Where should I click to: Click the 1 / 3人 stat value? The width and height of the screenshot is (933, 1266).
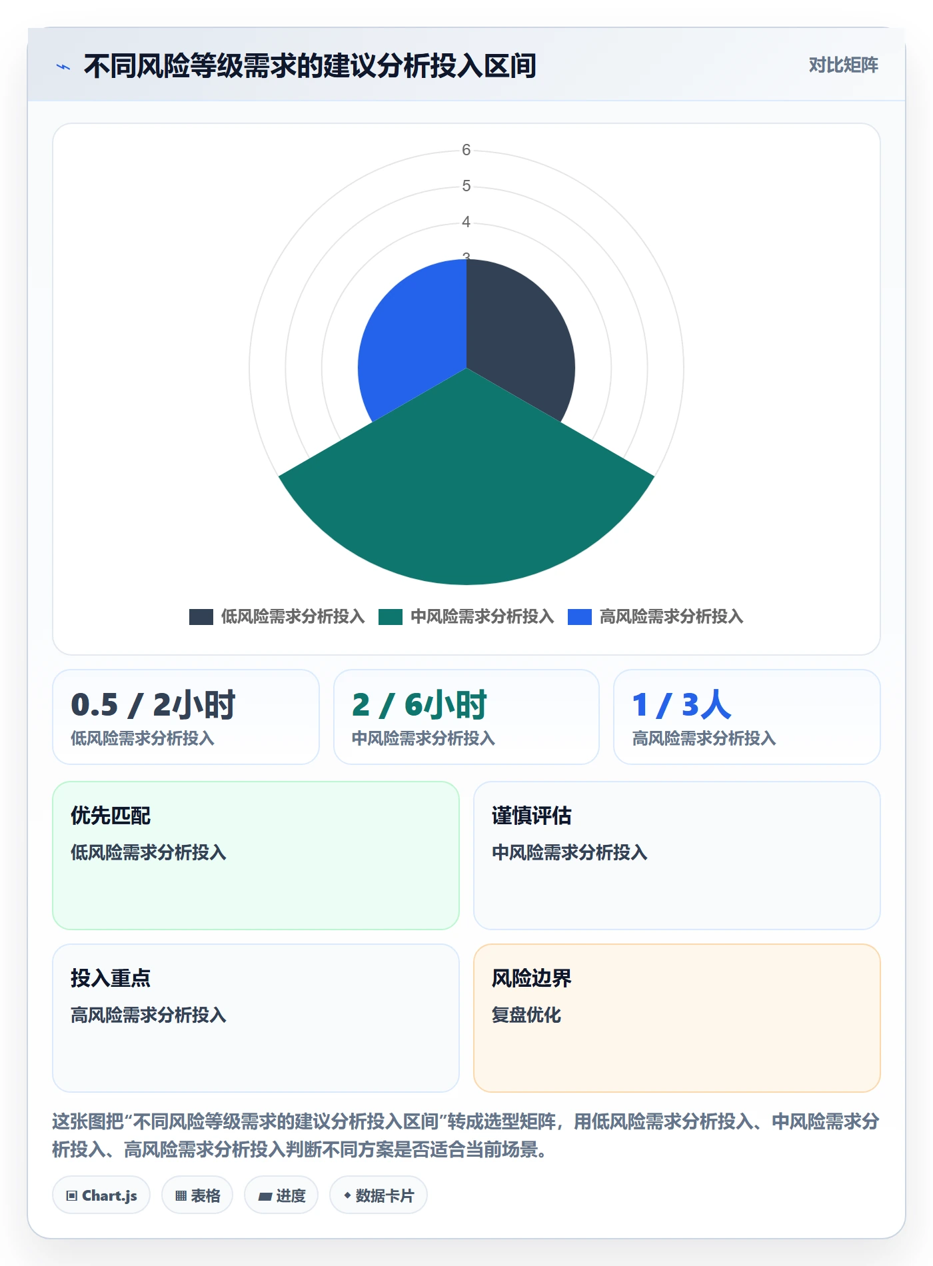click(x=682, y=705)
